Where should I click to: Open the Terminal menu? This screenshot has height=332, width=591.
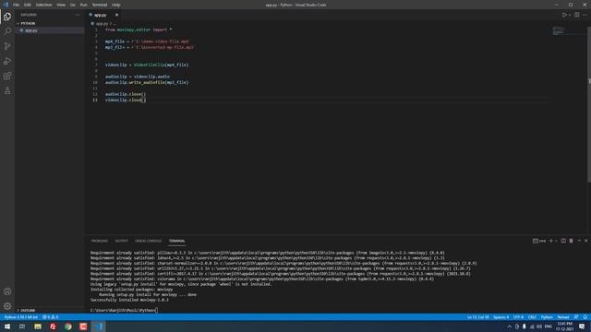(x=100, y=5)
